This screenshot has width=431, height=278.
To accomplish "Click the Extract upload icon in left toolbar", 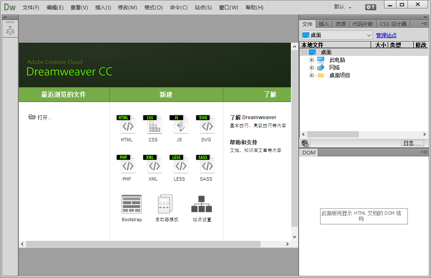I will [x=10, y=30].
